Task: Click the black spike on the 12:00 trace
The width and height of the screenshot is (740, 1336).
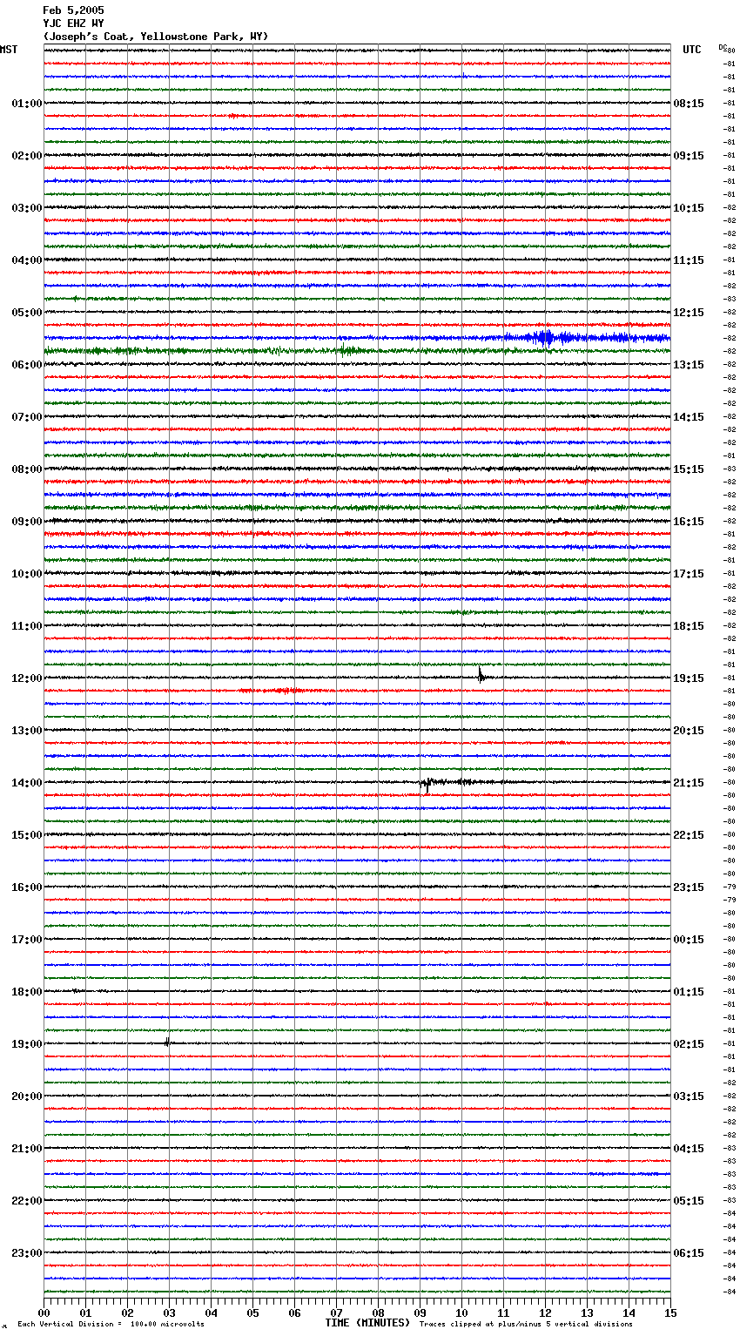Action: [481, 675]
